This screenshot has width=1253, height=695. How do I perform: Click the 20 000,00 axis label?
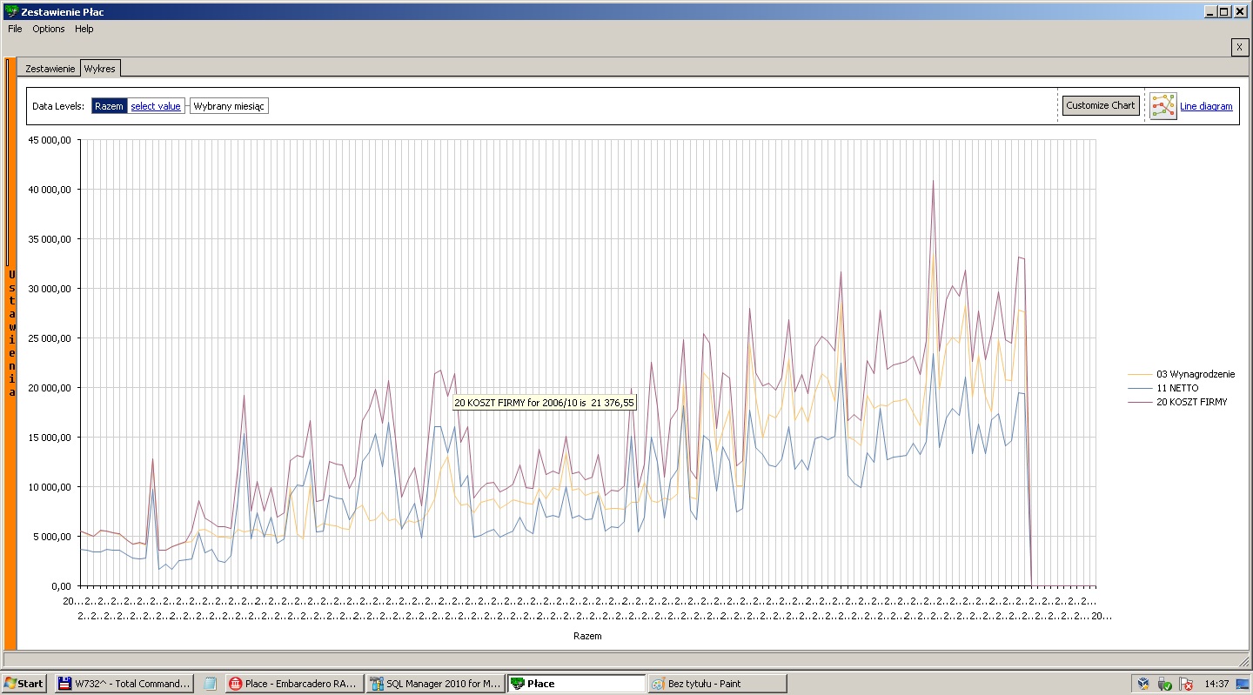50,387
